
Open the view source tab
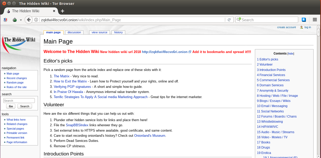tap(99, 32)
